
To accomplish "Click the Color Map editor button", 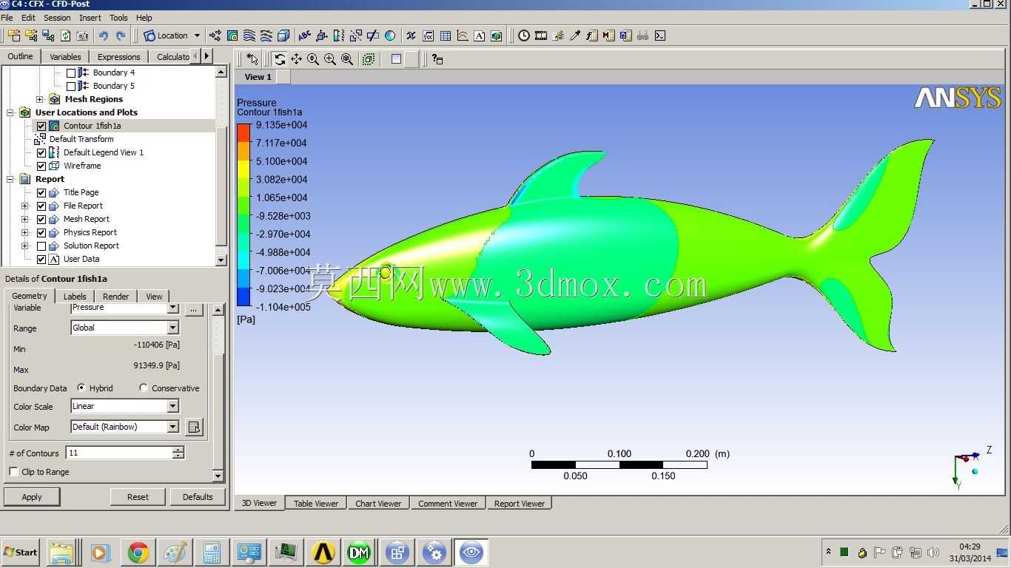I will 194,427.
